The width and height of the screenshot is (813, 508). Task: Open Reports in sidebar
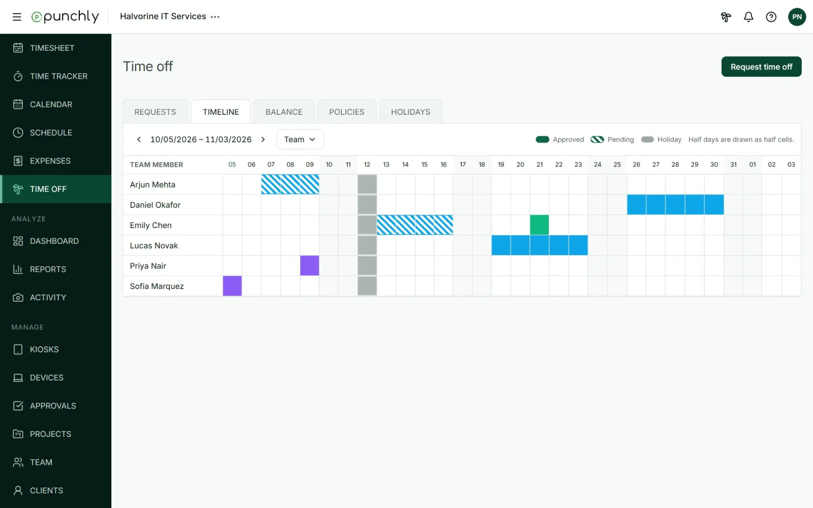coord(56,269)
